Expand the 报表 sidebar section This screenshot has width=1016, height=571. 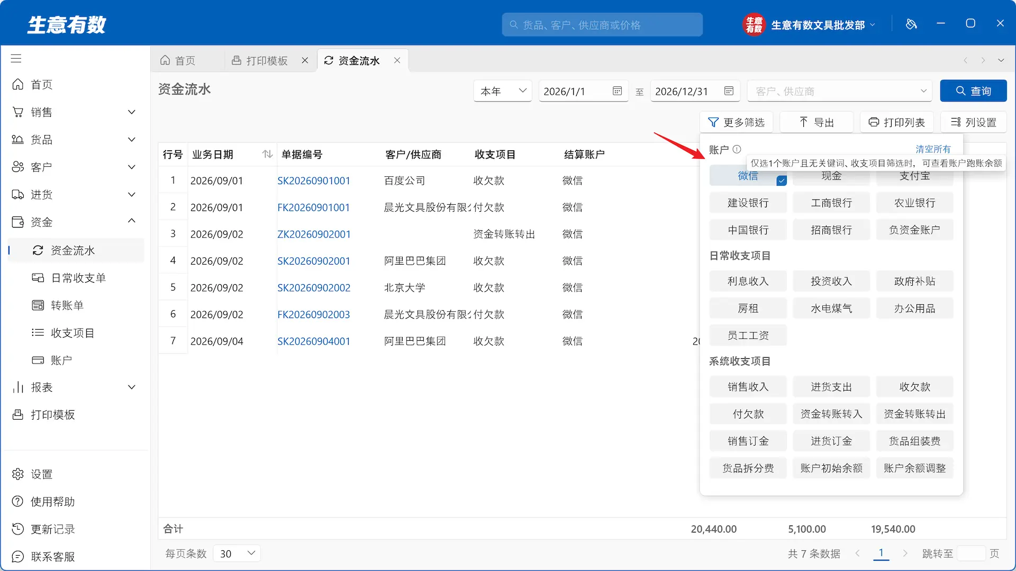pos(132,387)
